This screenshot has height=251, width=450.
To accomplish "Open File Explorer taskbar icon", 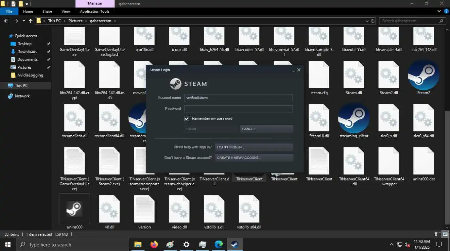I will [138, 244].
